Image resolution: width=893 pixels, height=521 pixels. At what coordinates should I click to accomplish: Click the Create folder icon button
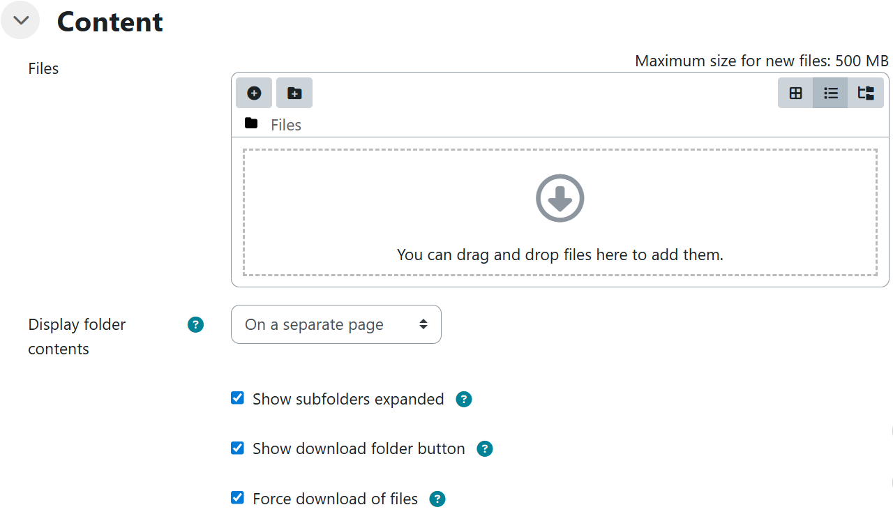click(294, 93)
